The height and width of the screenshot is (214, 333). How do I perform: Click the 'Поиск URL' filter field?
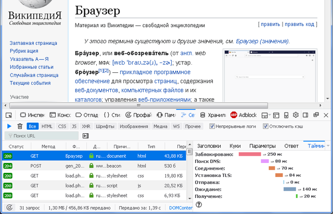point(42,136)
